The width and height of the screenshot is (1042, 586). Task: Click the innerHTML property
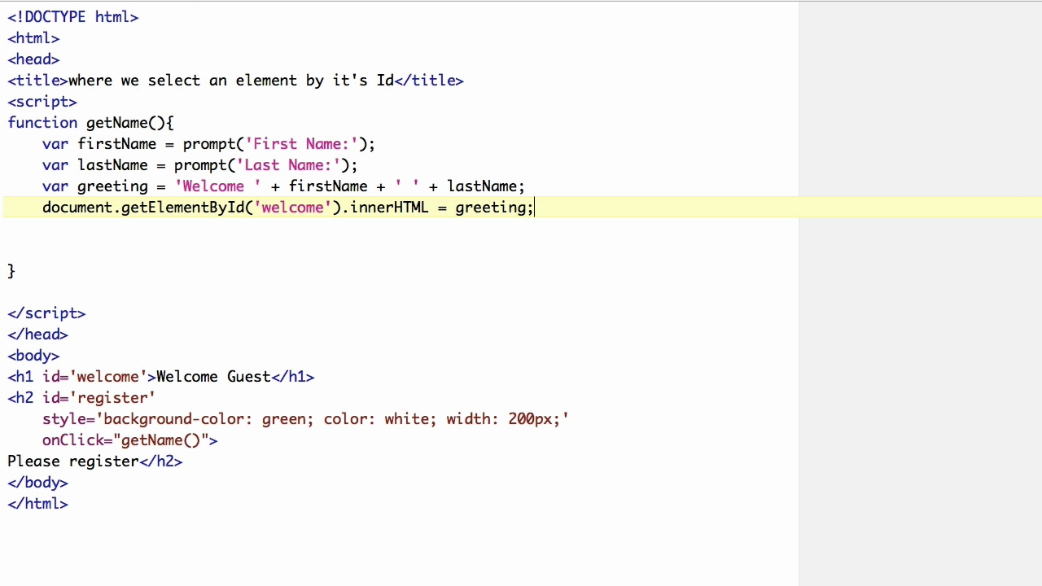(389, 208)
